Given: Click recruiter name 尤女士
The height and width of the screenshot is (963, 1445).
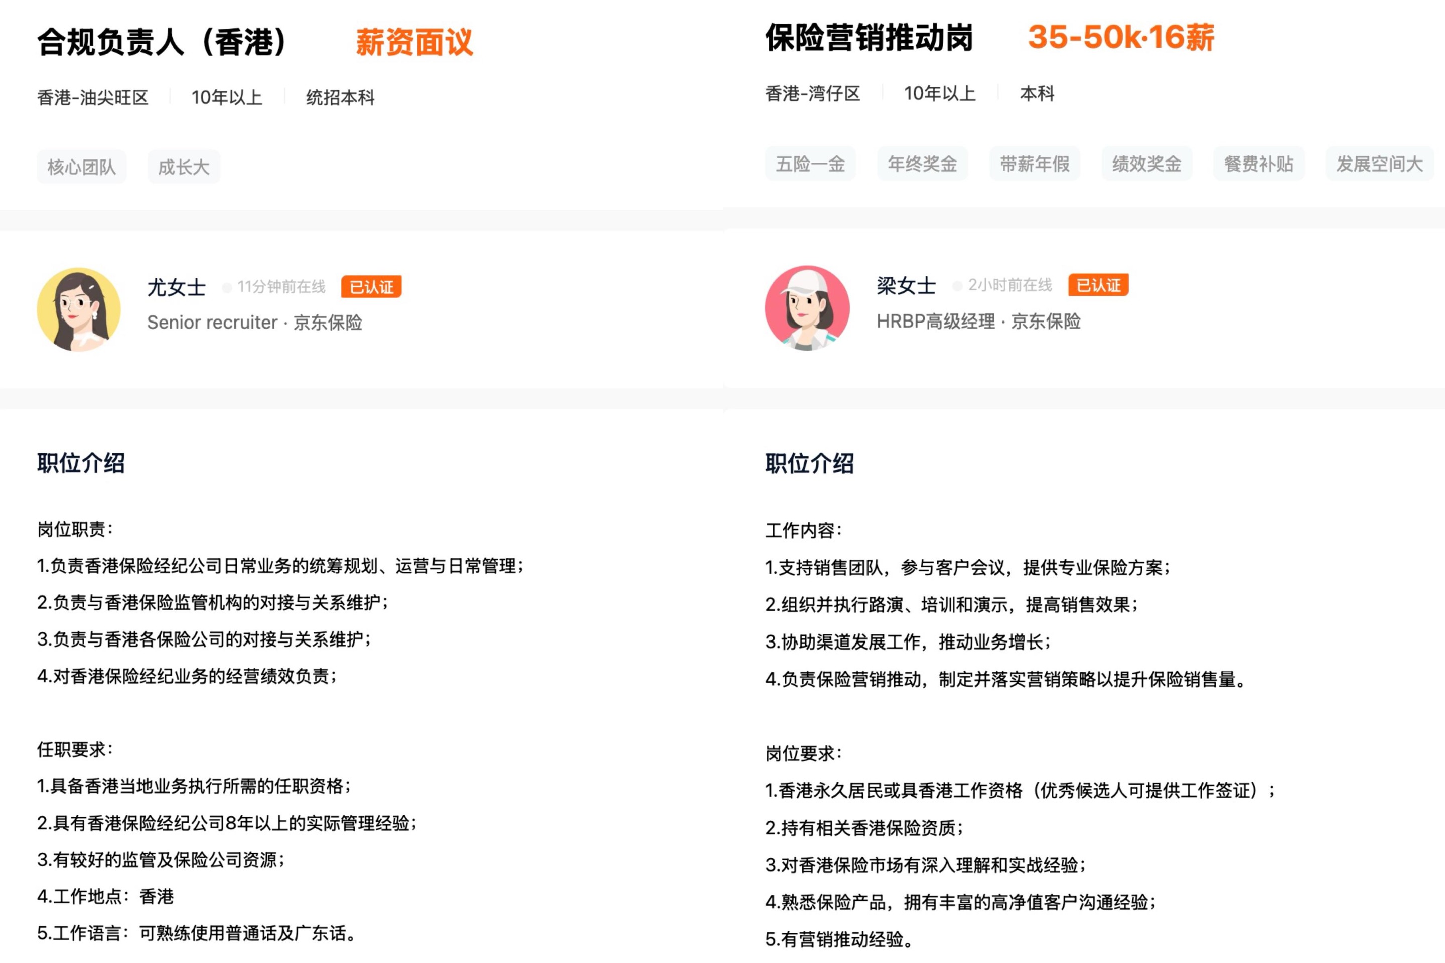Looking at the screenshot, I should point(176,287).
